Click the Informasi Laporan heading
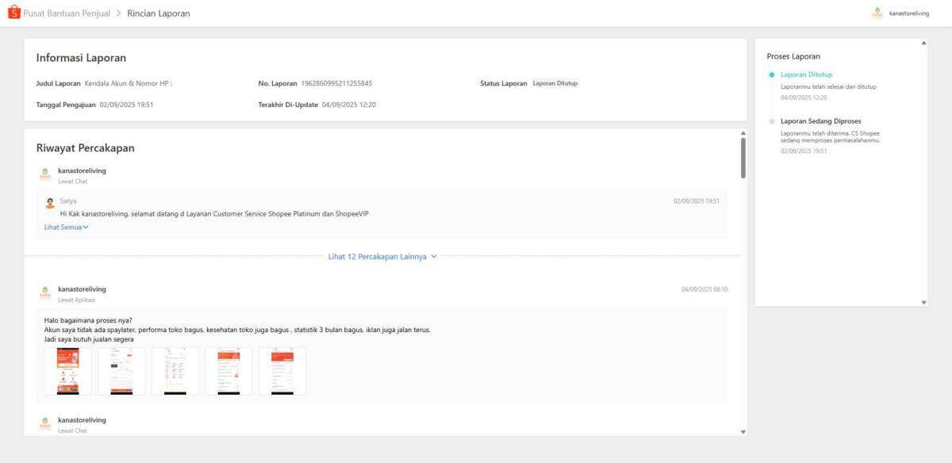 pos(81,58)
